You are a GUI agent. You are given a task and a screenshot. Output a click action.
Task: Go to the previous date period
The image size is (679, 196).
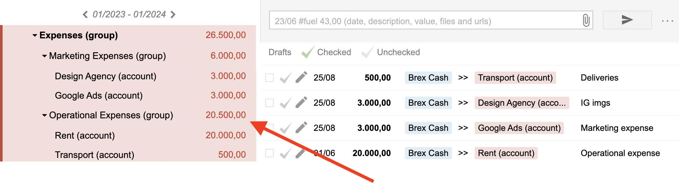coord(85,15)
